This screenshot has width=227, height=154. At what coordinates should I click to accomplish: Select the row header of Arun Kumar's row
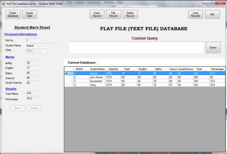(x=69, y=77)
